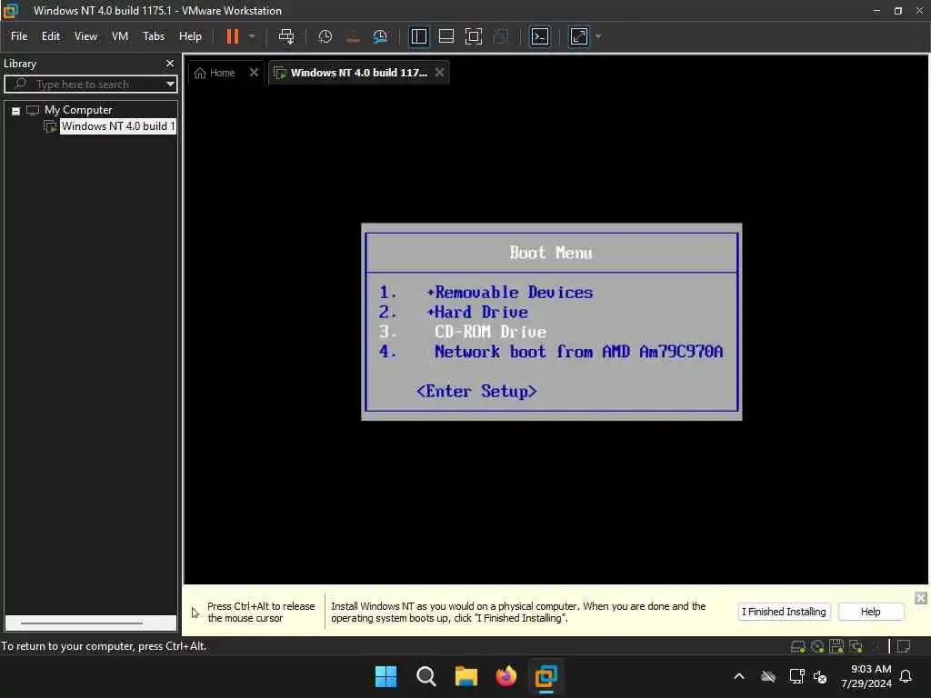Screen dimensions: 931x698
Task: Toggle the Show Library sidebar toolbar icon
Action: pyautogui.click(x=418, y=36)
